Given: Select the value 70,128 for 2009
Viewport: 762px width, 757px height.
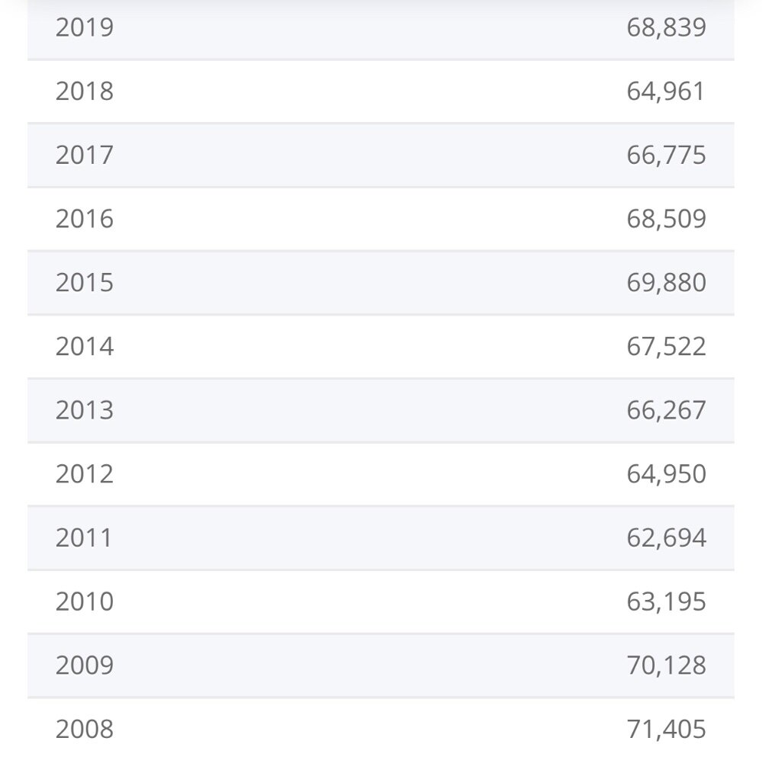Looking at the screenshot, I should 666,665.
